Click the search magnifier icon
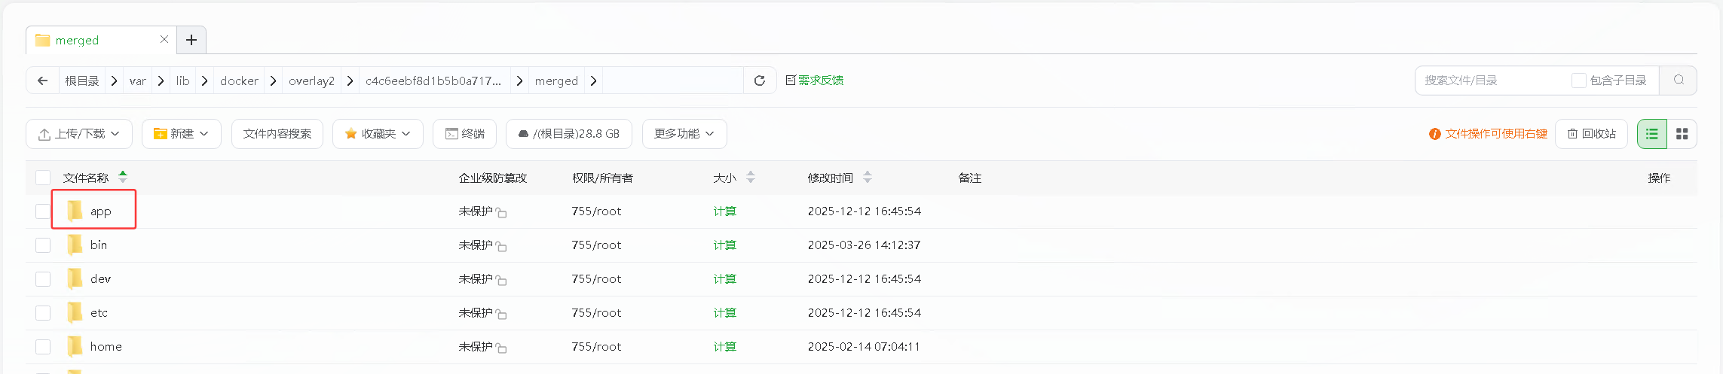 tap(1679, 81)
